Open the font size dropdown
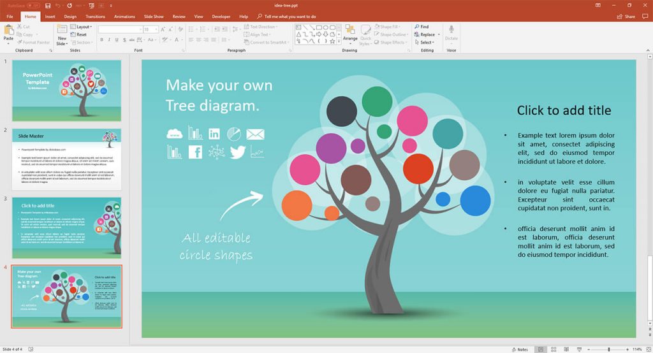Screen dimensions: 653x353 pyautogui.click(x=156, y=29)
